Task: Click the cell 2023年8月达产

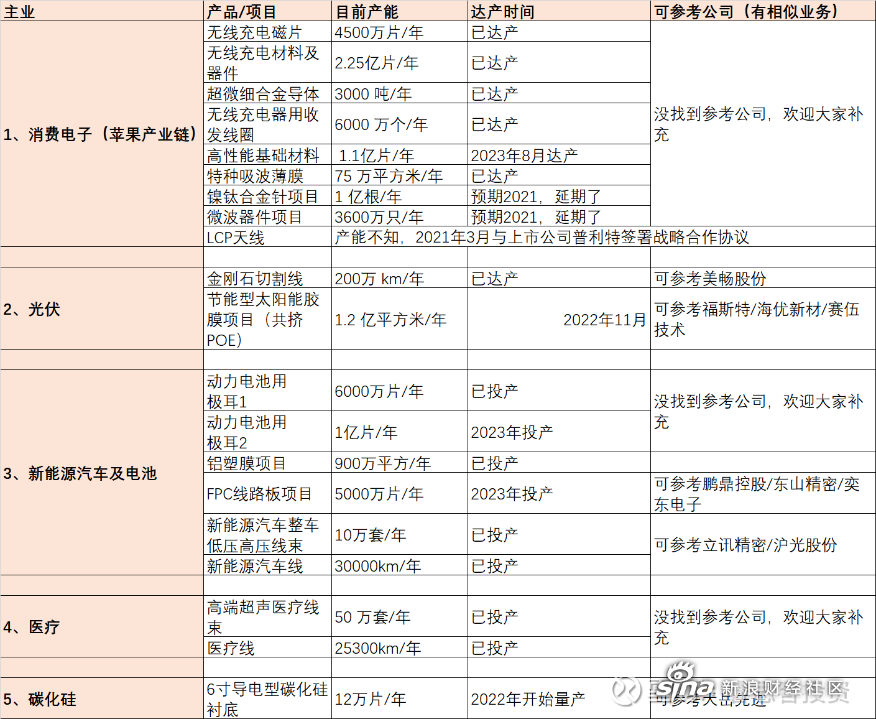Action: click(x=559, y=155)
